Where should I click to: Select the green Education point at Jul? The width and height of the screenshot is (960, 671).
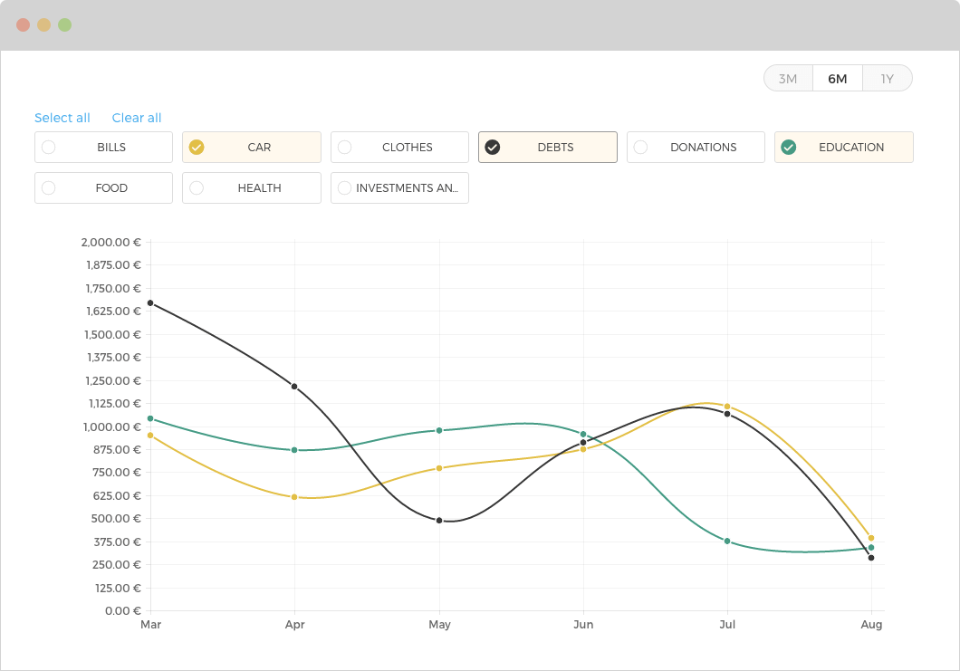point(727,542)
